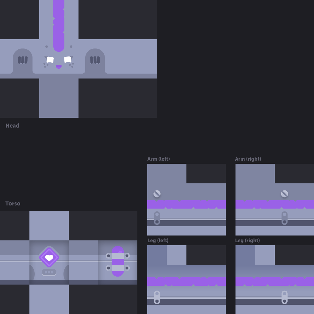The width and height of the screenshot is (314, 314).
Task: Click the "Leg (right)" label
Action: (x=247, y=240)
